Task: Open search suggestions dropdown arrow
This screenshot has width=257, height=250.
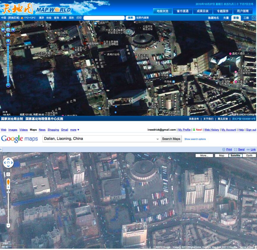Action: click(x=157, y=139)
